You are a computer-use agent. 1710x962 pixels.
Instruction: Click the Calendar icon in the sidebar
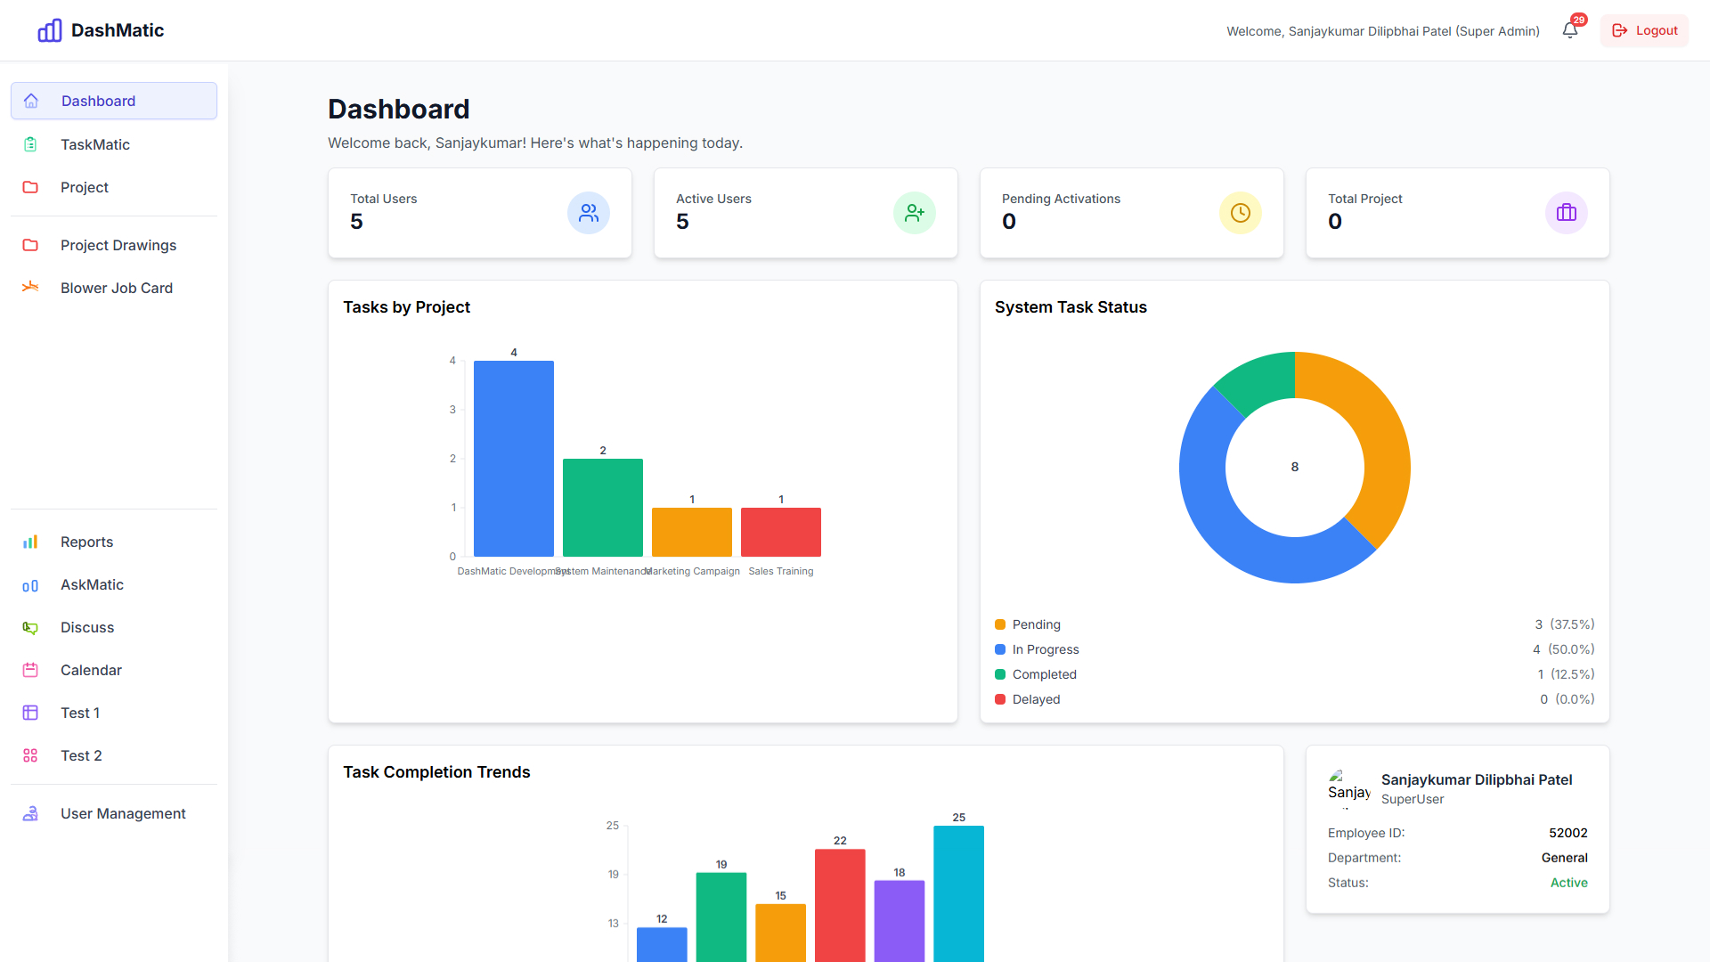tap(31, 670)
